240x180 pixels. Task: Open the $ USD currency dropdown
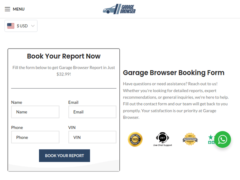coord(21,26)
